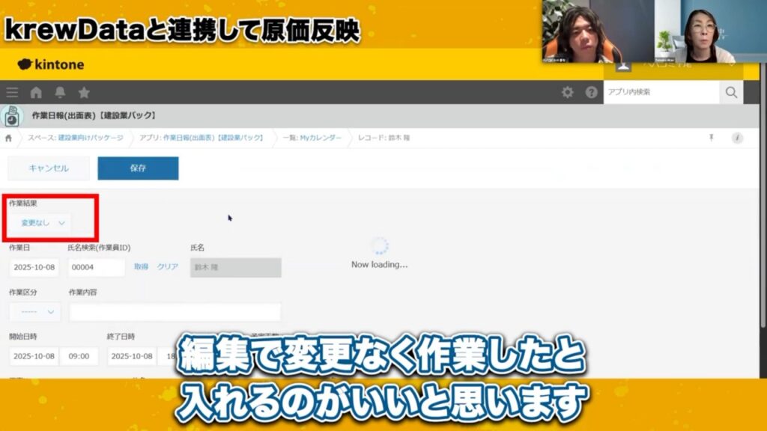Click the 作業日報 app icon
Viewport: 767px width, 431px height.
tap(11, 114)
